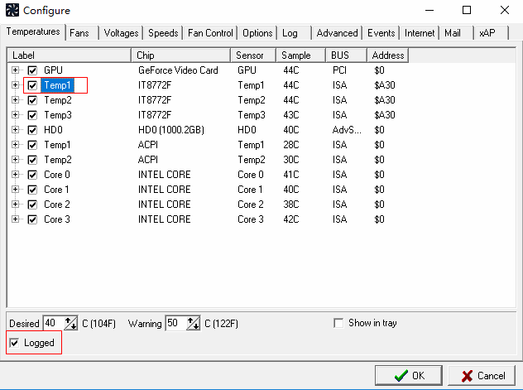Image resolution: width=523 pixels, height=390 pixels.
Task: Open the Options tab
Action: [x=257, y=33]
